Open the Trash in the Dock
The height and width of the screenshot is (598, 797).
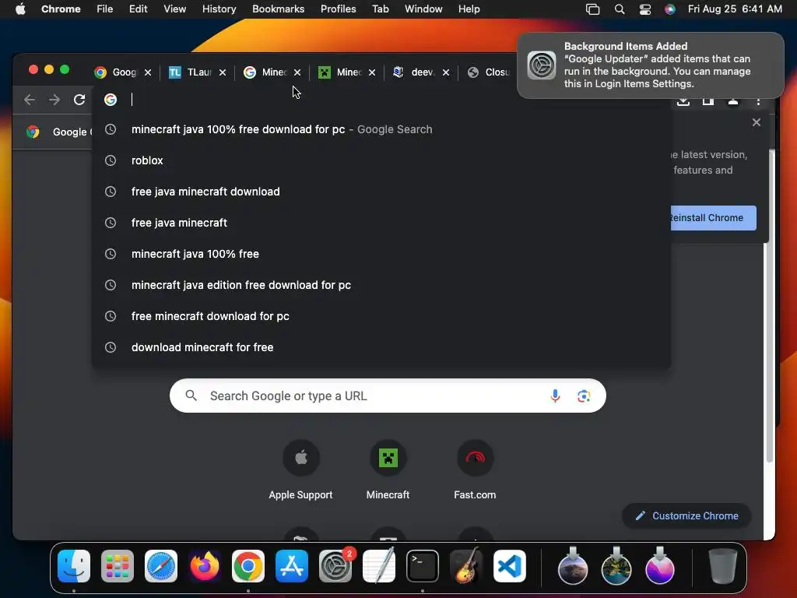(723, 566)
